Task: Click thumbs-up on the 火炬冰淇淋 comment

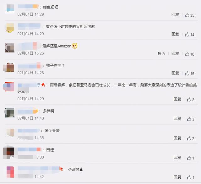Action: (x=190, y=35)
